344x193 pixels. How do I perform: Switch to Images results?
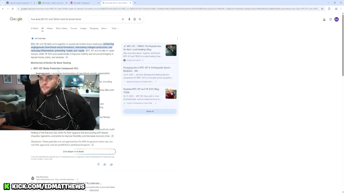point(83,28)
